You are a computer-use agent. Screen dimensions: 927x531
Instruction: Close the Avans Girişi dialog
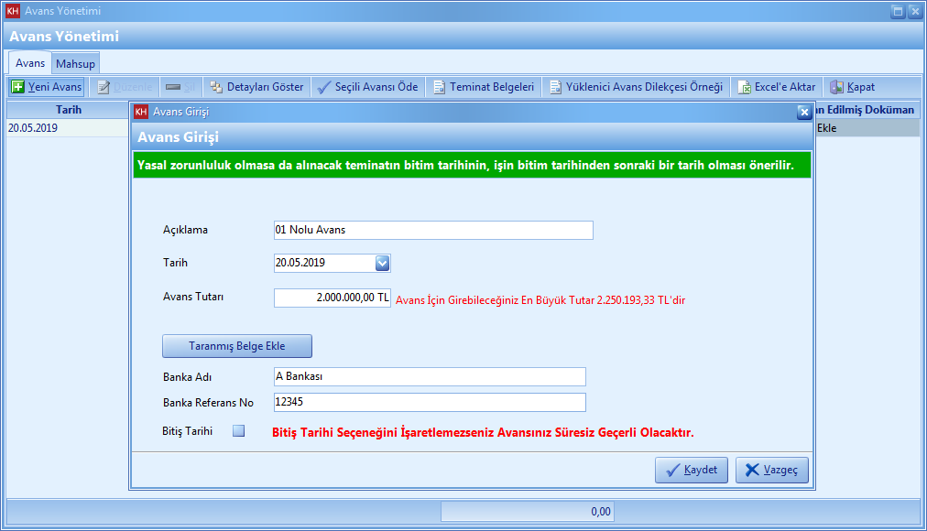(803, 112)
